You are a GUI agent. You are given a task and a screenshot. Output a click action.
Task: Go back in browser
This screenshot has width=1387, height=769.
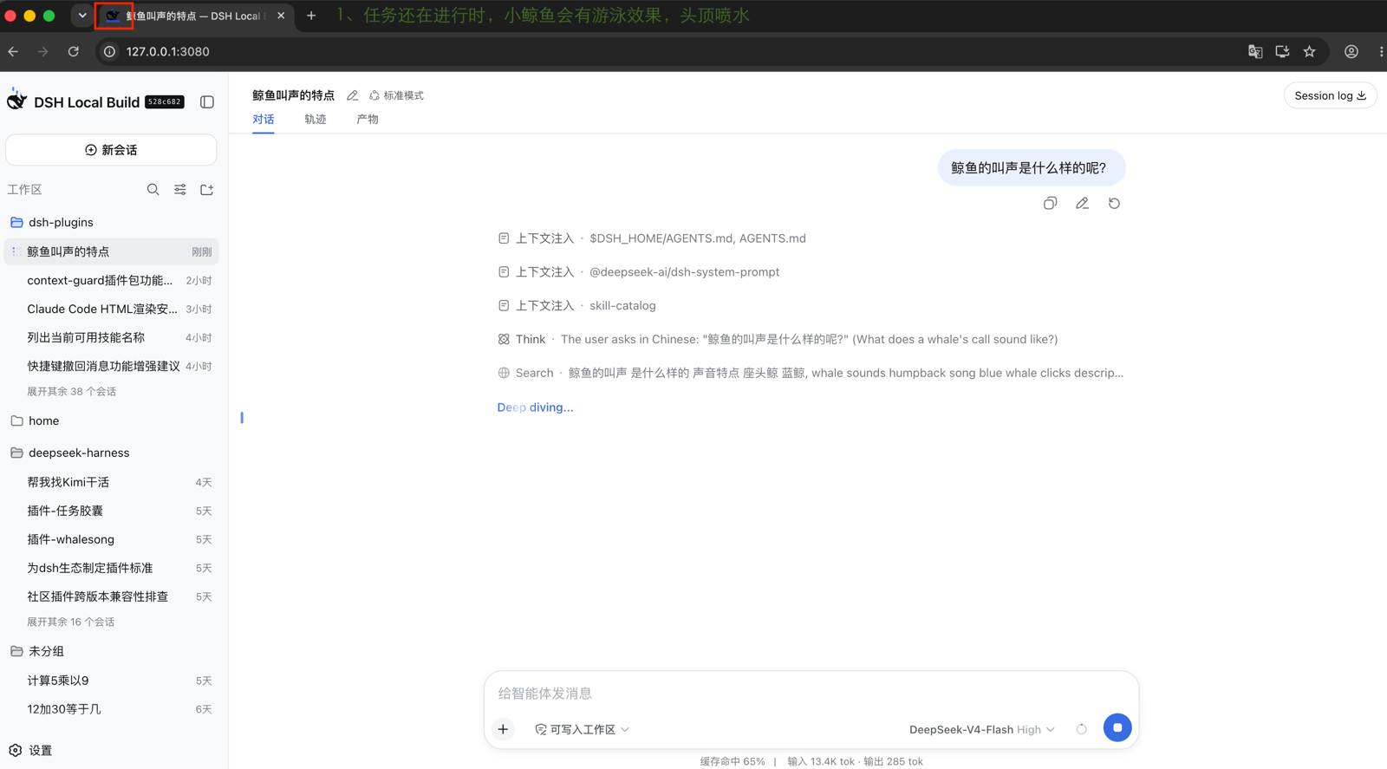click(x=13, y=52)
